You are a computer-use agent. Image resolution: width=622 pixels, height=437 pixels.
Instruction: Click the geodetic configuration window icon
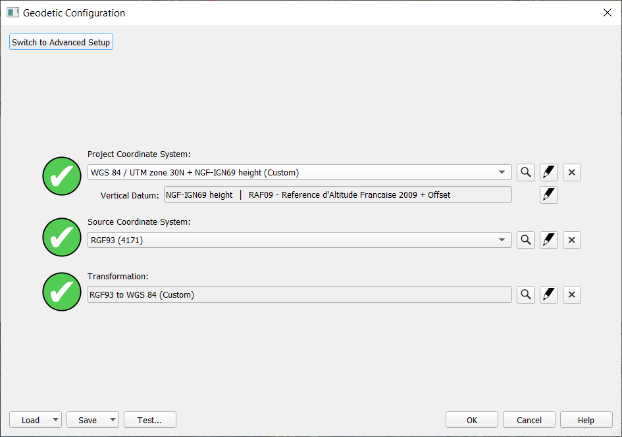pyautogui.click(x=13, y=12)
